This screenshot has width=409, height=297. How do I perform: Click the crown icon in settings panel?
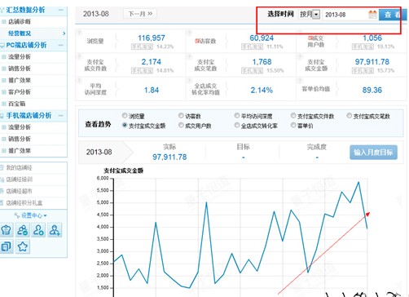(7, 230)
